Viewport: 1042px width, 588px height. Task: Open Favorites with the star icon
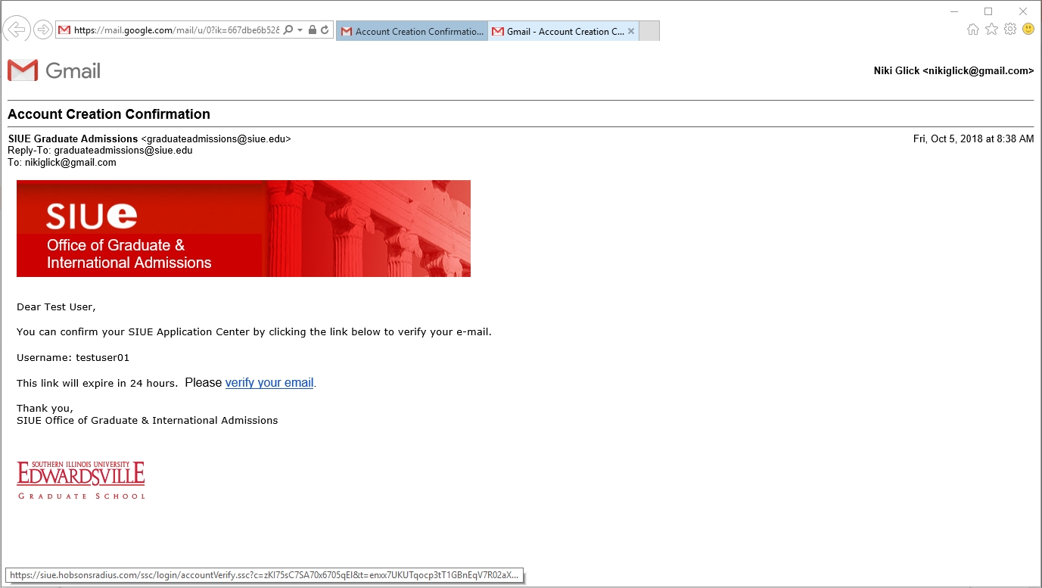(x=991, y=30)
